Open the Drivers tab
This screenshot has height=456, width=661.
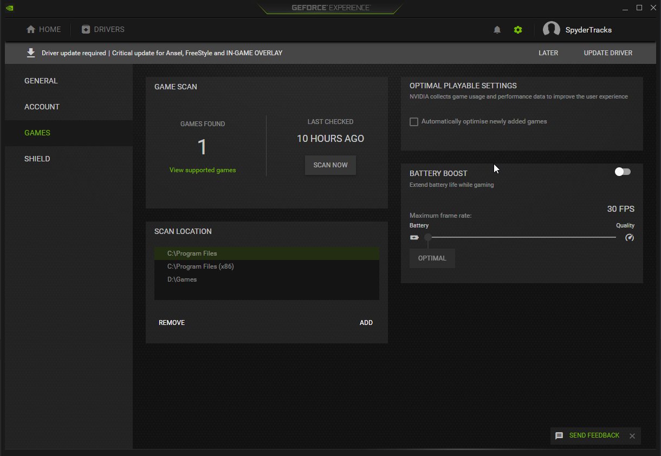pos(103,29)
